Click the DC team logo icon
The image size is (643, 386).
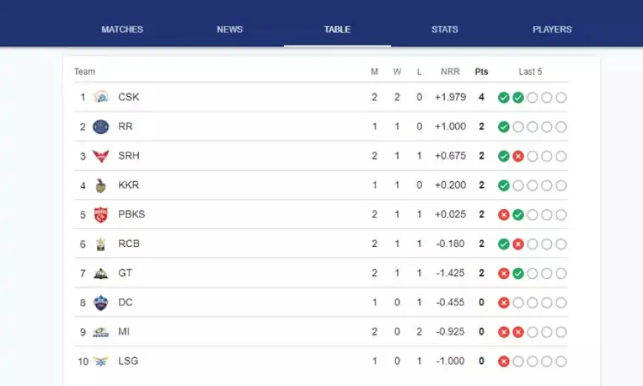tap(101, 302)
